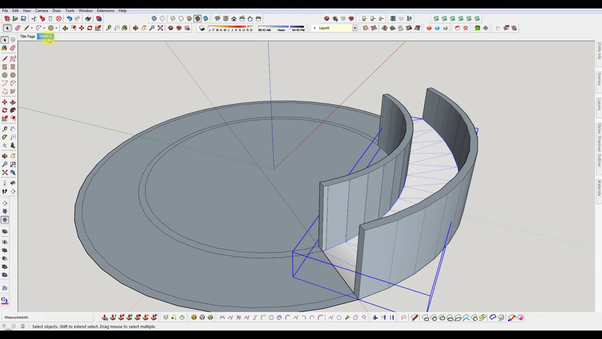Click the Undo arrow icon
The height and width of the screenshot is (339, 602).
(69, 19)
